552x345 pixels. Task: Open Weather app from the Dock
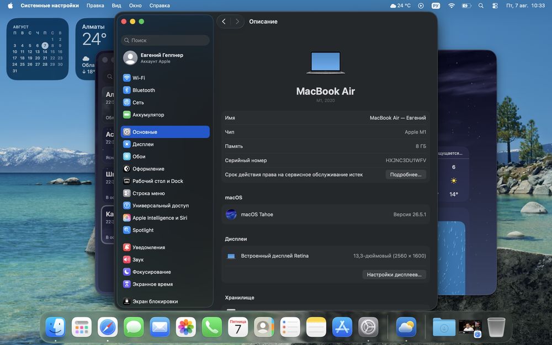(x=406, y=327)
